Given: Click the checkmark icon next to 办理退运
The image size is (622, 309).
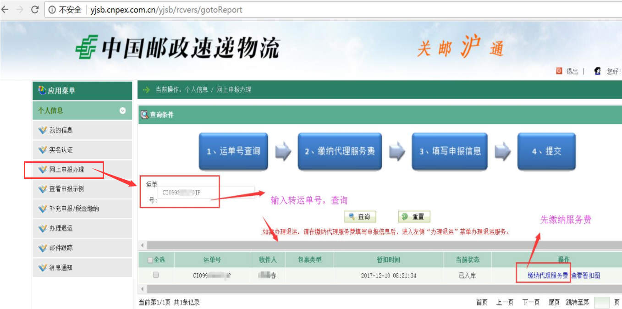Looking at the screenshot, I should (x=43, y=228).
